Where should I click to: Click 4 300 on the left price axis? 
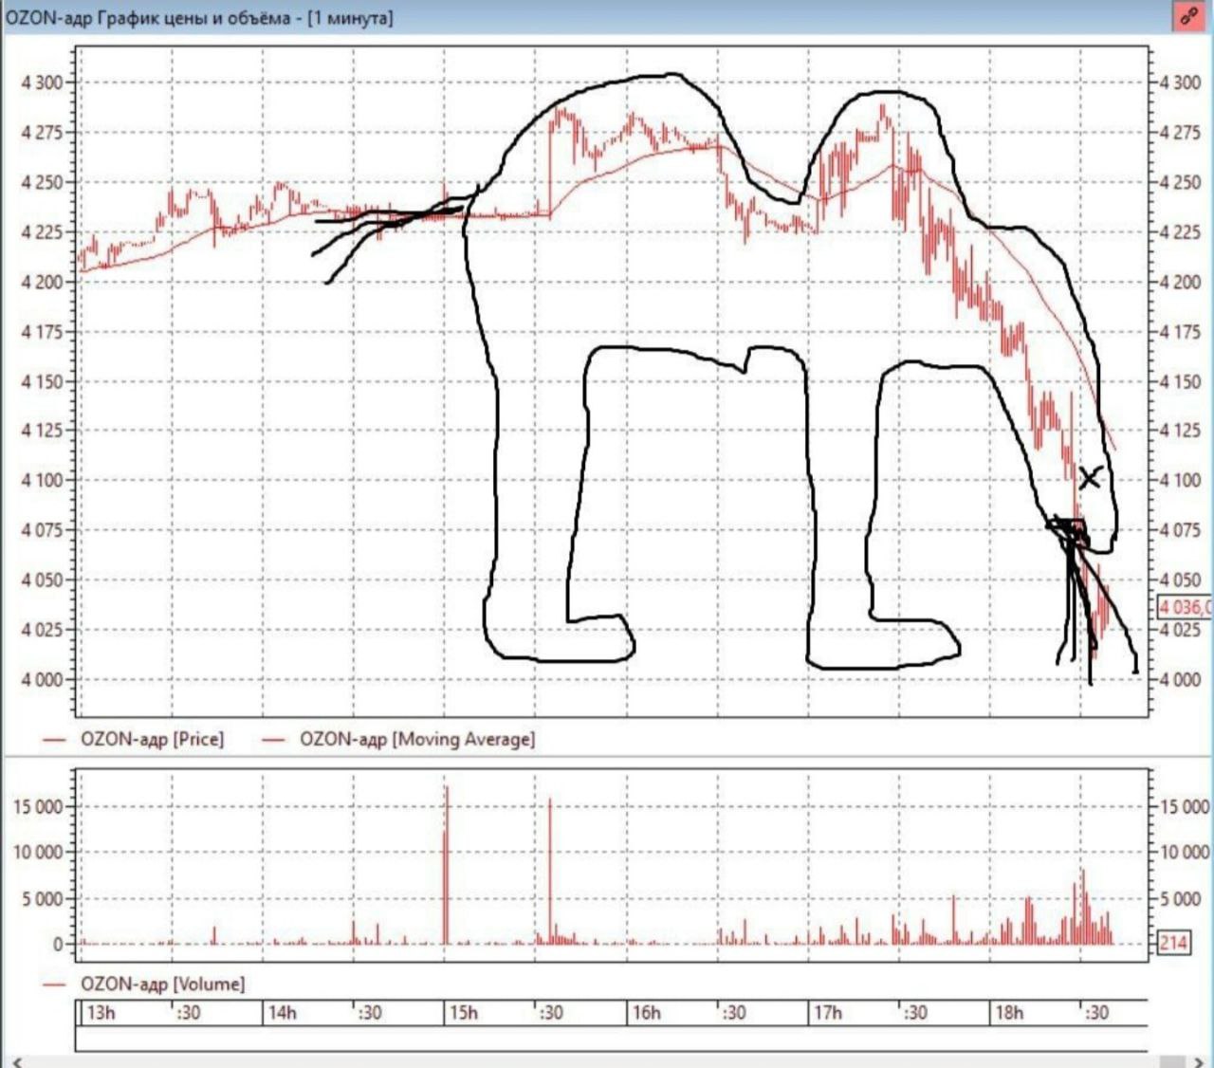(42, 83)
